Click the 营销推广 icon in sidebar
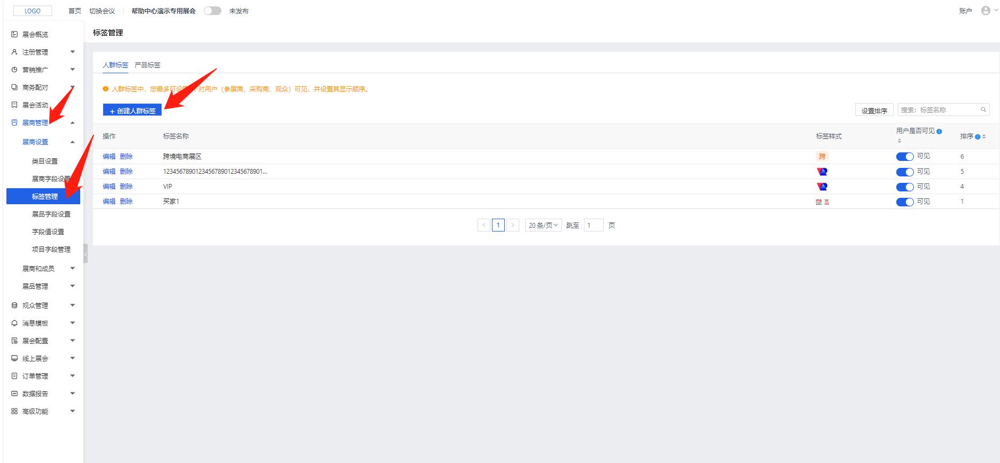 pyautogui.click(x=14, y=70)
